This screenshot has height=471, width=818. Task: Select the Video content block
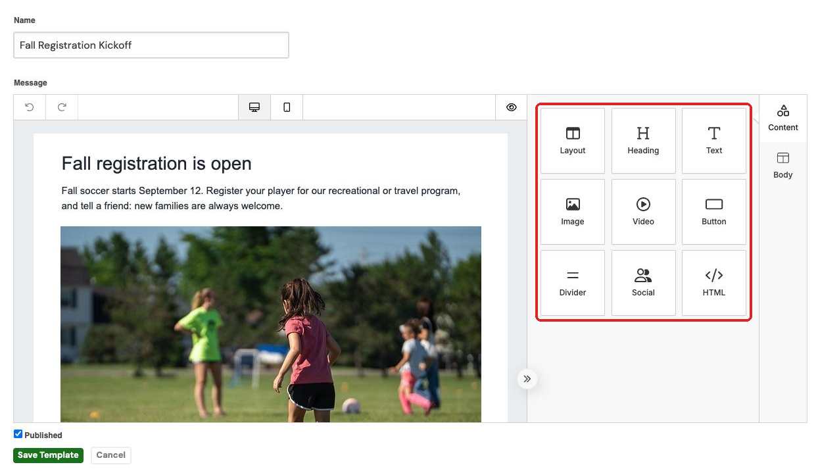point(643,212)
